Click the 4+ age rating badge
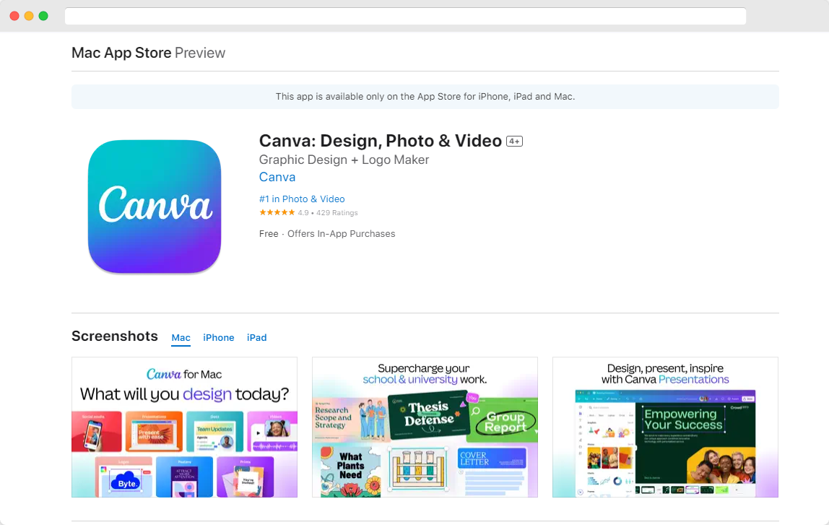829x525 pixels. (514, 141)
